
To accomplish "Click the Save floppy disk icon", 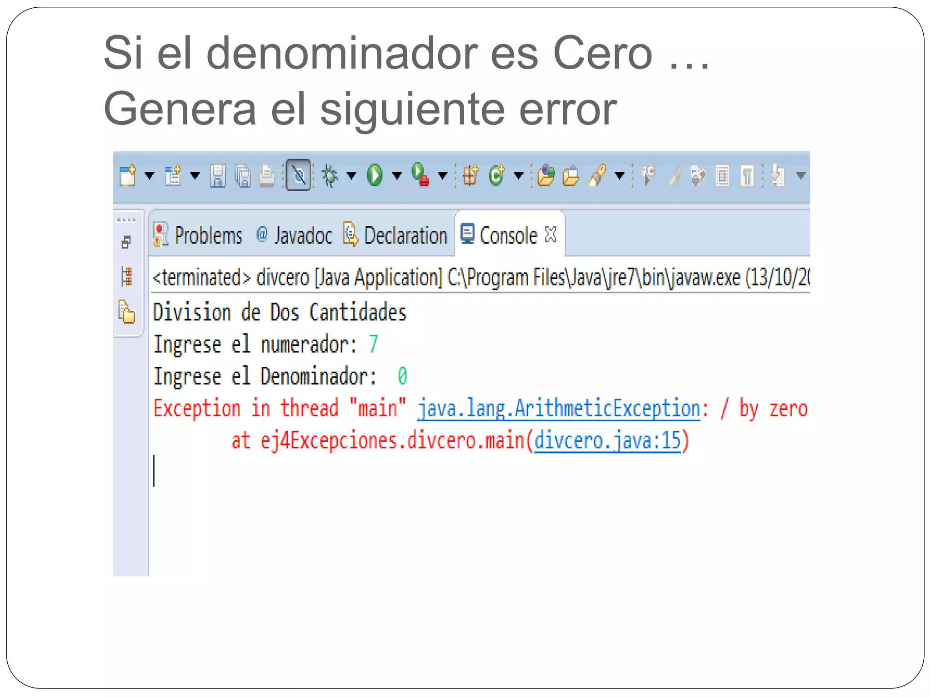I will (x=218, y=176).
